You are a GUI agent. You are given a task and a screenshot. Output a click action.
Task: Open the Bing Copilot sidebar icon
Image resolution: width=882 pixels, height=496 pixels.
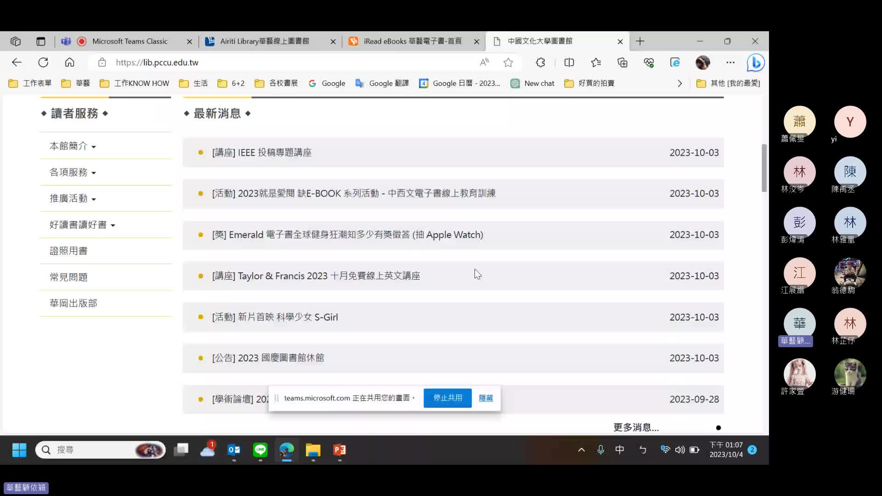tap(755, 62)
